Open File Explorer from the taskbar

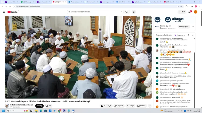coord(36,111)
